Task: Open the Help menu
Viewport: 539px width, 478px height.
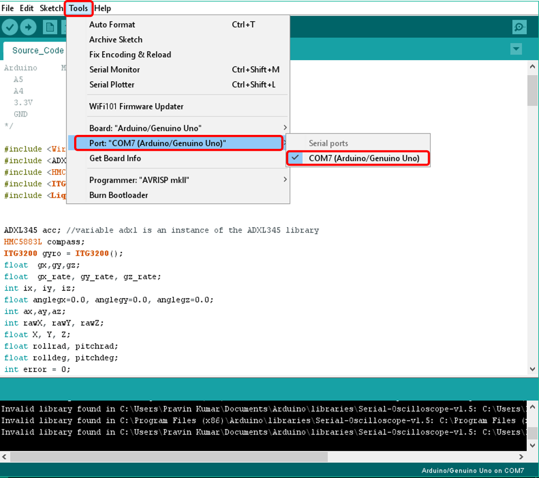Action: (102, 8)
